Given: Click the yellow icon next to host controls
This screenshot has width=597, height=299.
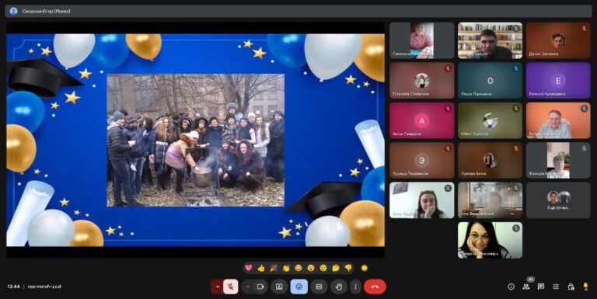Looking at the screenshot, I should [x=585, y=287].
